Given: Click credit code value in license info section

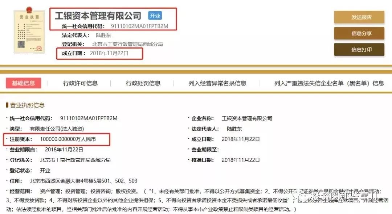Looking at the screenshot, I should (89, 118).
